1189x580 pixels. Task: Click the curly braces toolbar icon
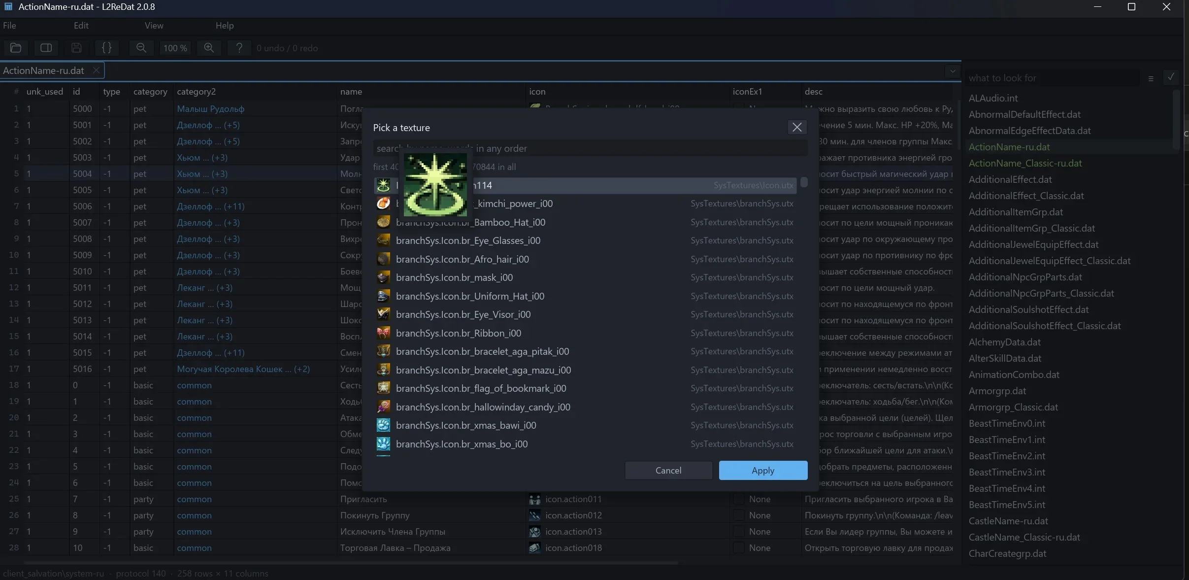point(106,48)
